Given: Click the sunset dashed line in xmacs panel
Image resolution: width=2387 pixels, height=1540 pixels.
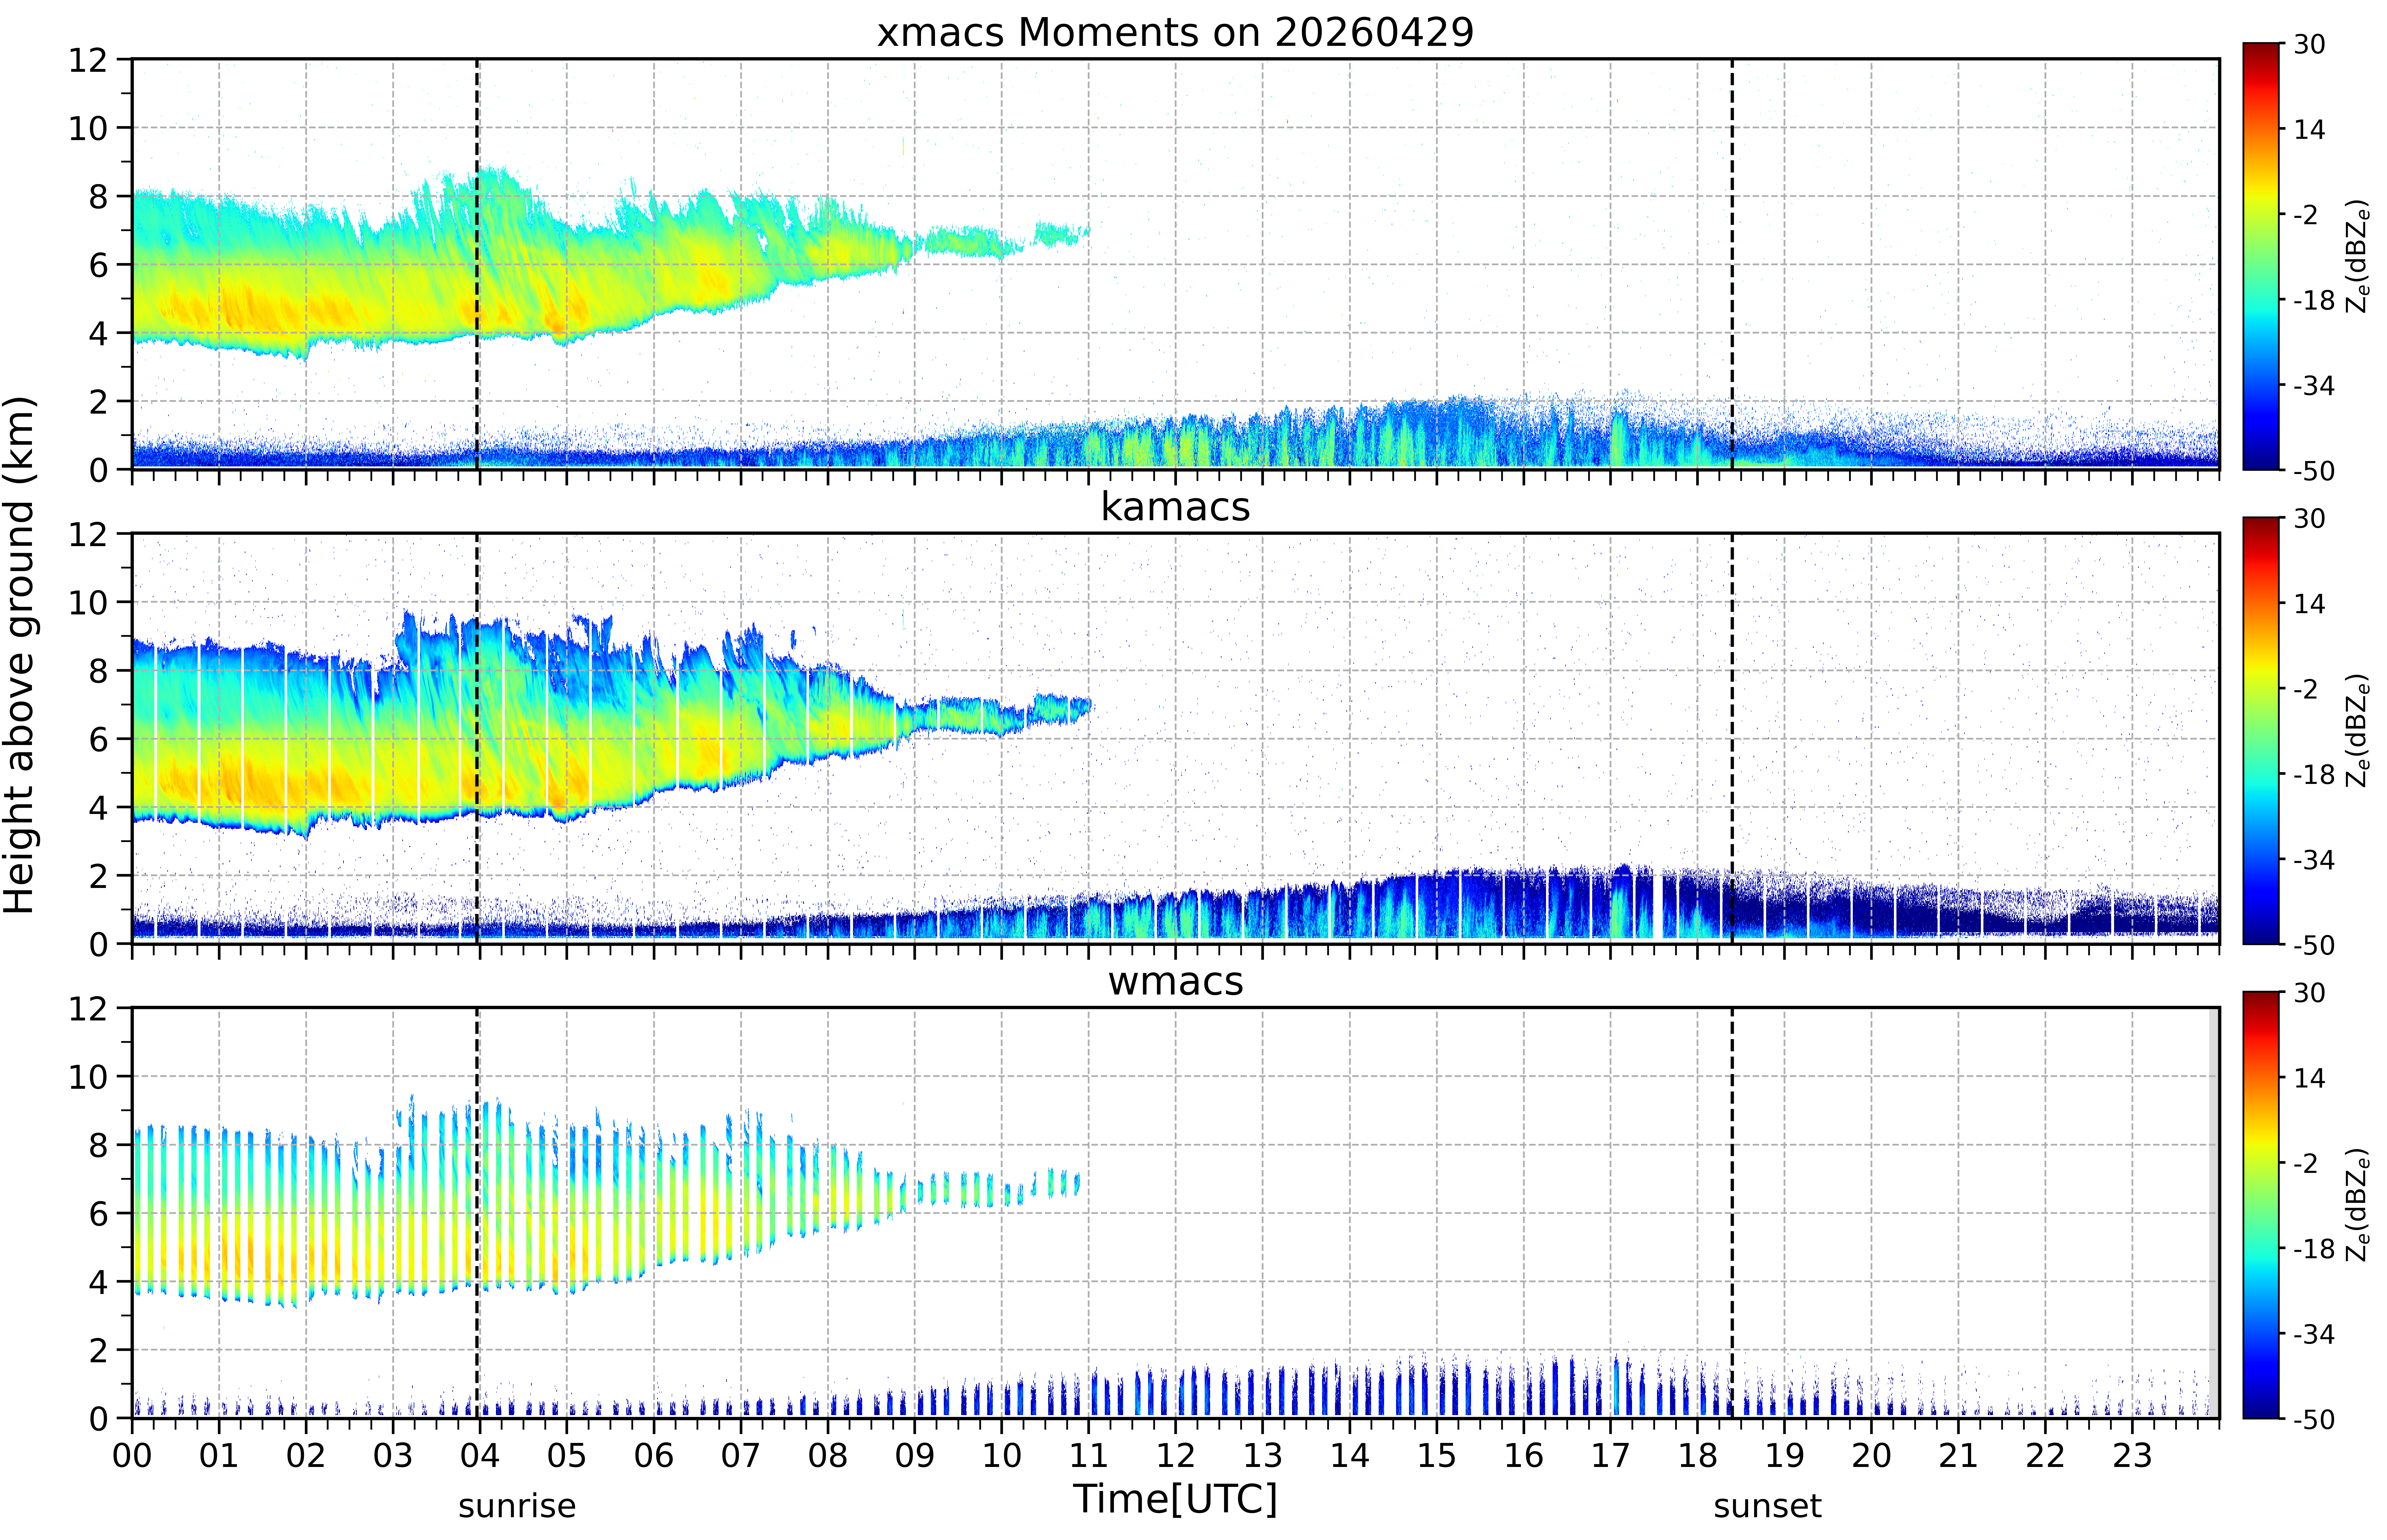Looking at the screenshot, I should coord(1732,264).
